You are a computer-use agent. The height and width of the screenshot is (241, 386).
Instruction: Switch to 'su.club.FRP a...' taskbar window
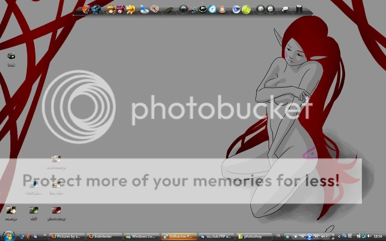[216, 236]
